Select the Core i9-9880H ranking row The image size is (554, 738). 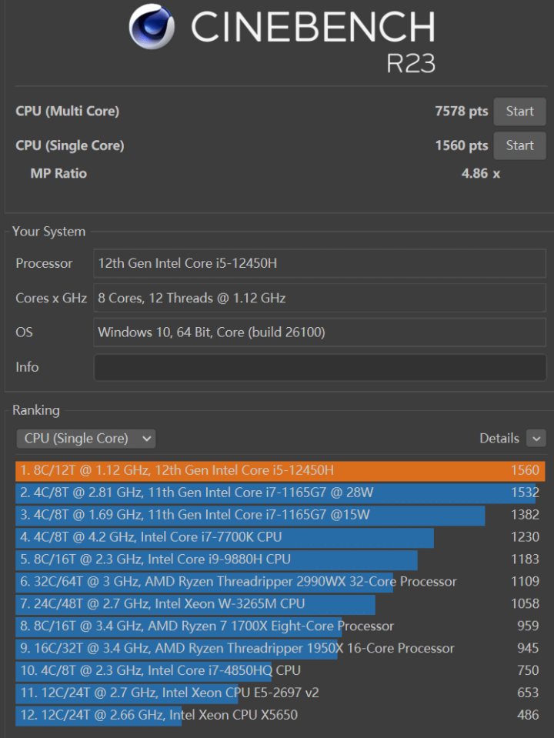[x=215, y=559]
